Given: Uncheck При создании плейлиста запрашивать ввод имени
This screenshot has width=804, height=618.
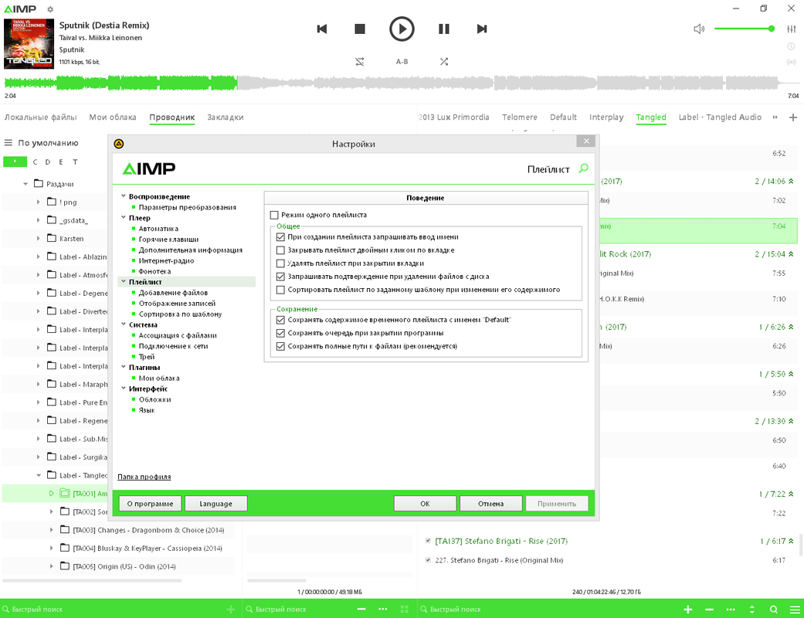Looking at the screenshot, I should click(280, 237).
